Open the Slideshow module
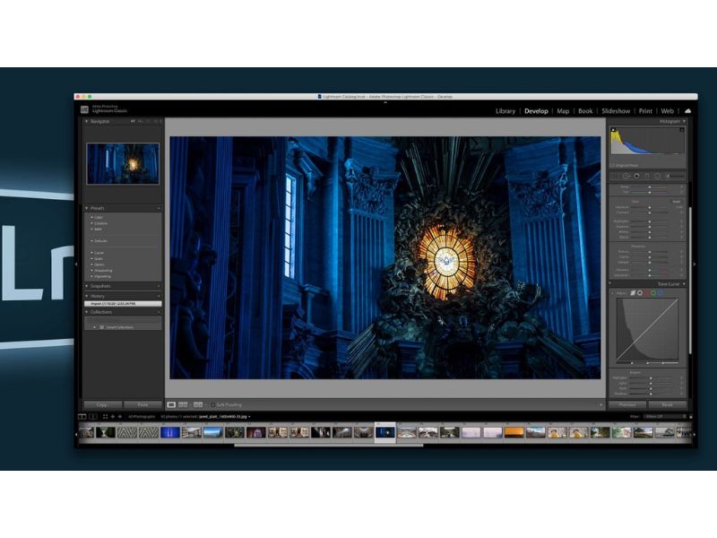The image size is (717, 538). (616, 111)
